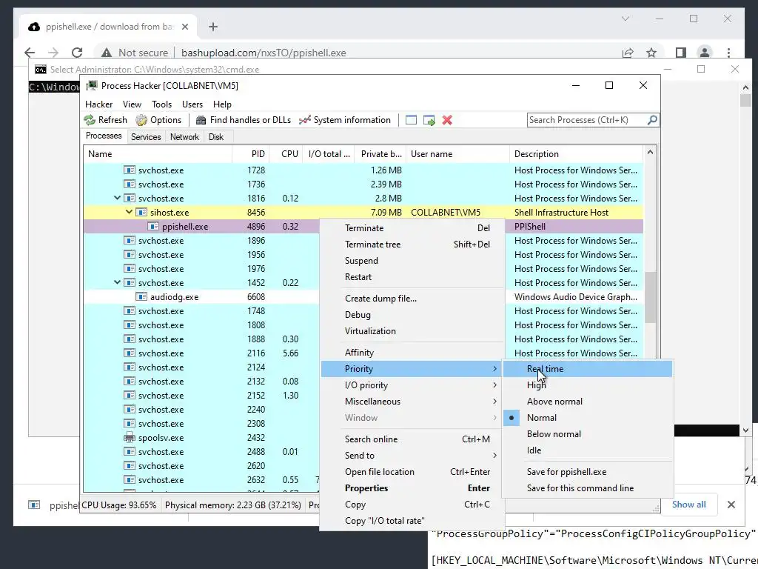Click the browser back arrow
The image size is (758, 569).
[x=30, y=53]
